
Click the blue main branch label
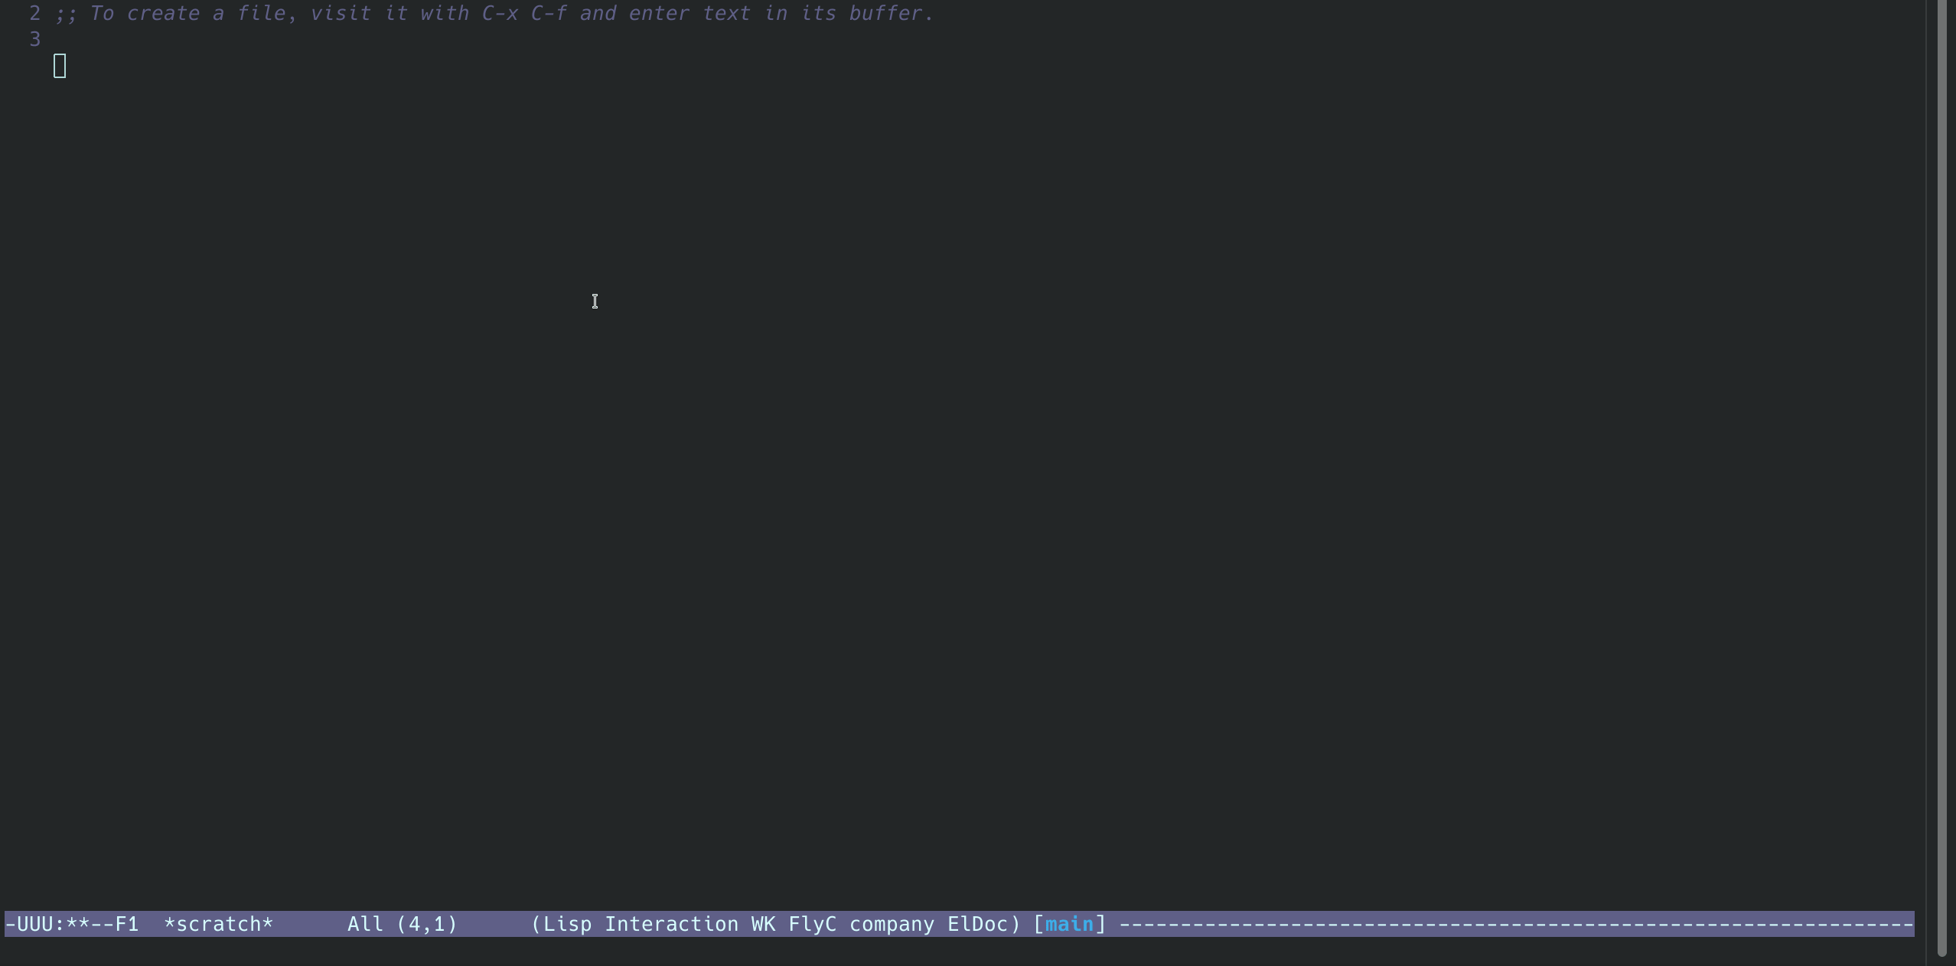[1070, 924]
